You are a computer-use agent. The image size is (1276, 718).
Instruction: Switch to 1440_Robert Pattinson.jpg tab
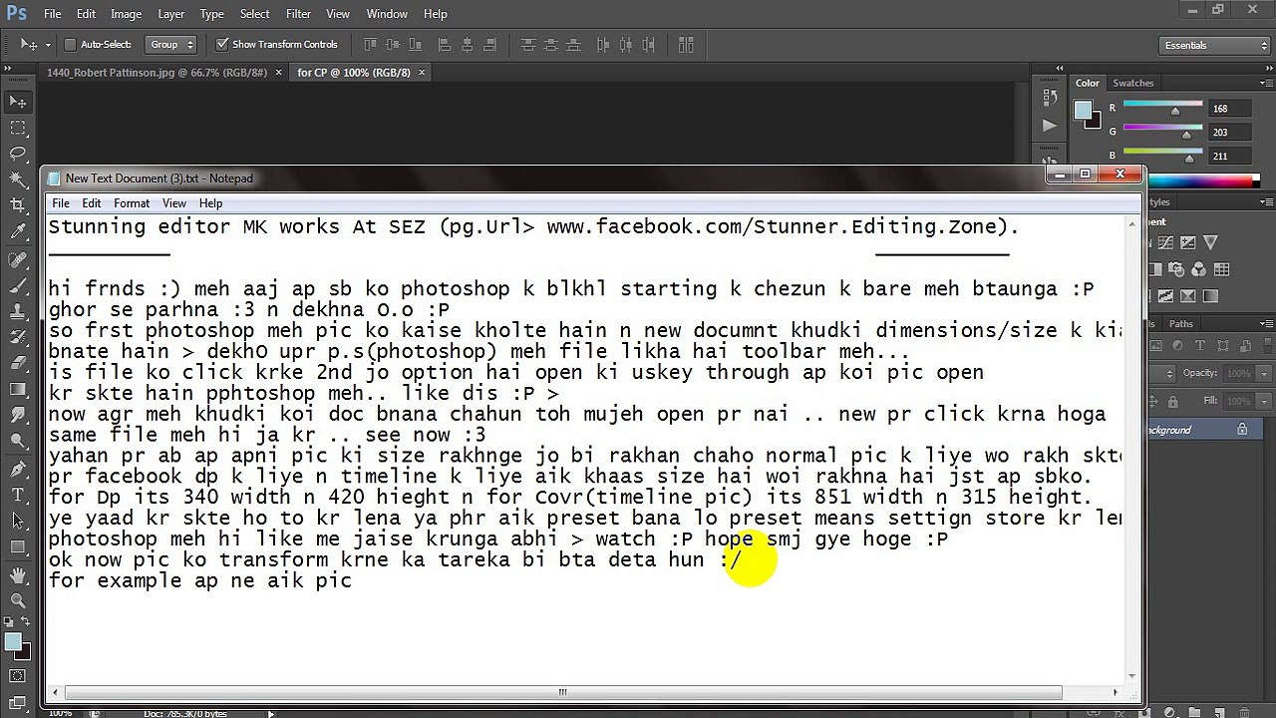point(157,73)
